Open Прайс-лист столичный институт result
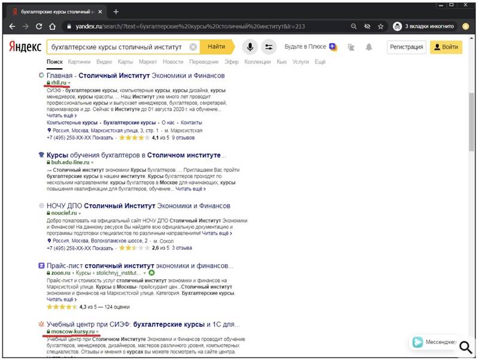 coord(140,265)
